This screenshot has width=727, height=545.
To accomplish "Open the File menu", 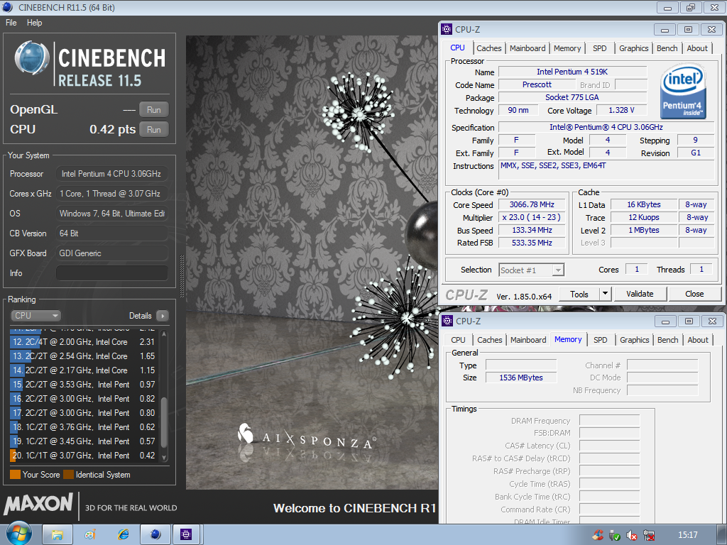I will [x=11, y=23].
